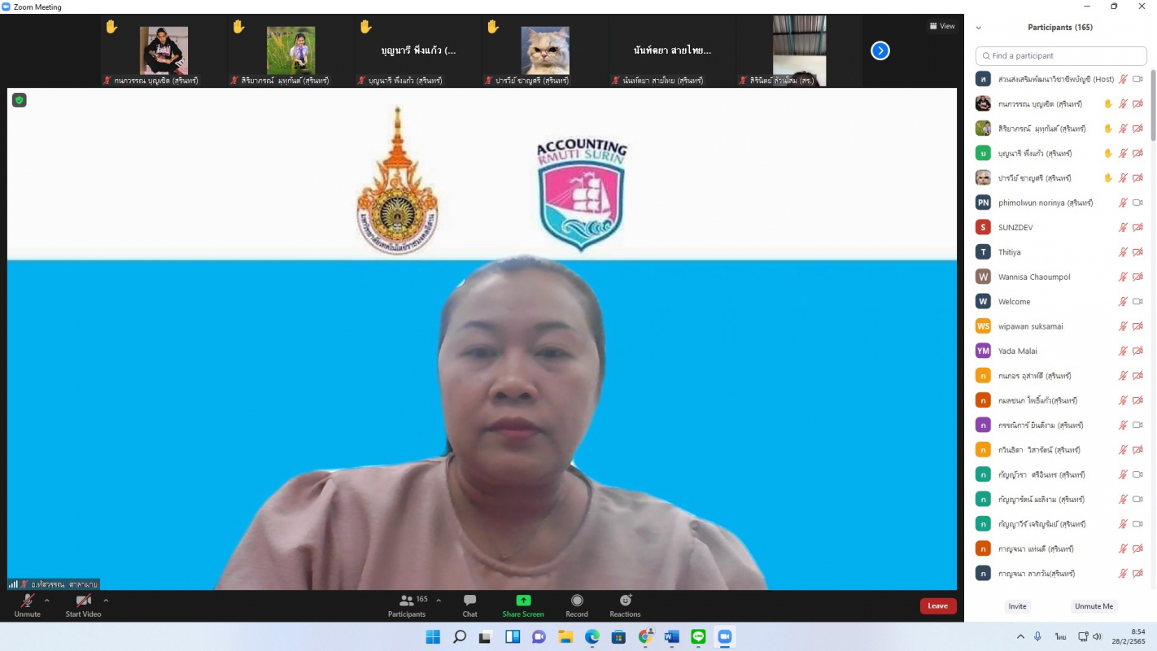
Task: Click the YM avatar of Yada Malai
Action: click(983, 351)
